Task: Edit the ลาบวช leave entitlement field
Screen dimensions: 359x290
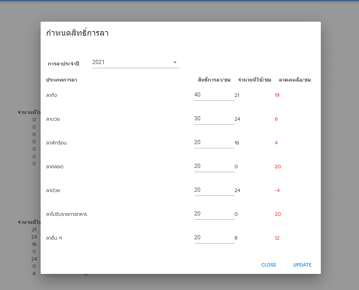Action: (x=214, y=119)
